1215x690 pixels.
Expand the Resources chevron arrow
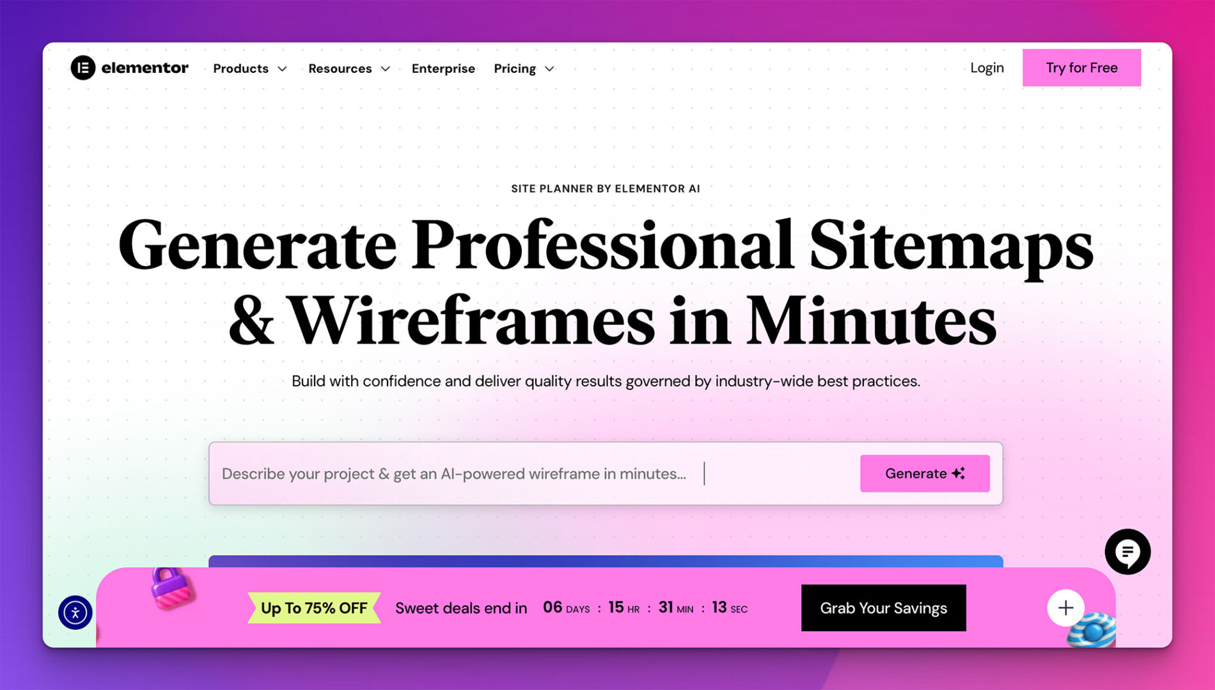(385, 69)
